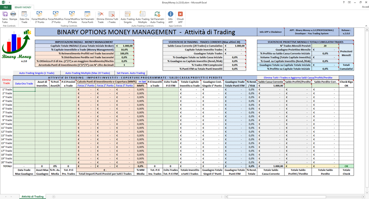Open Excel help question mark
The image size is (369, 199).
coord(344,2)
